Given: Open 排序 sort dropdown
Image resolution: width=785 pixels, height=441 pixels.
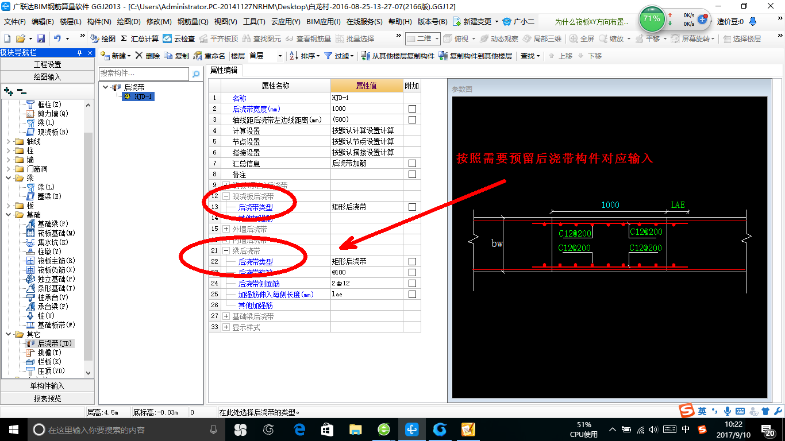Looking at the screenshot, I should (x=304, y=56).
